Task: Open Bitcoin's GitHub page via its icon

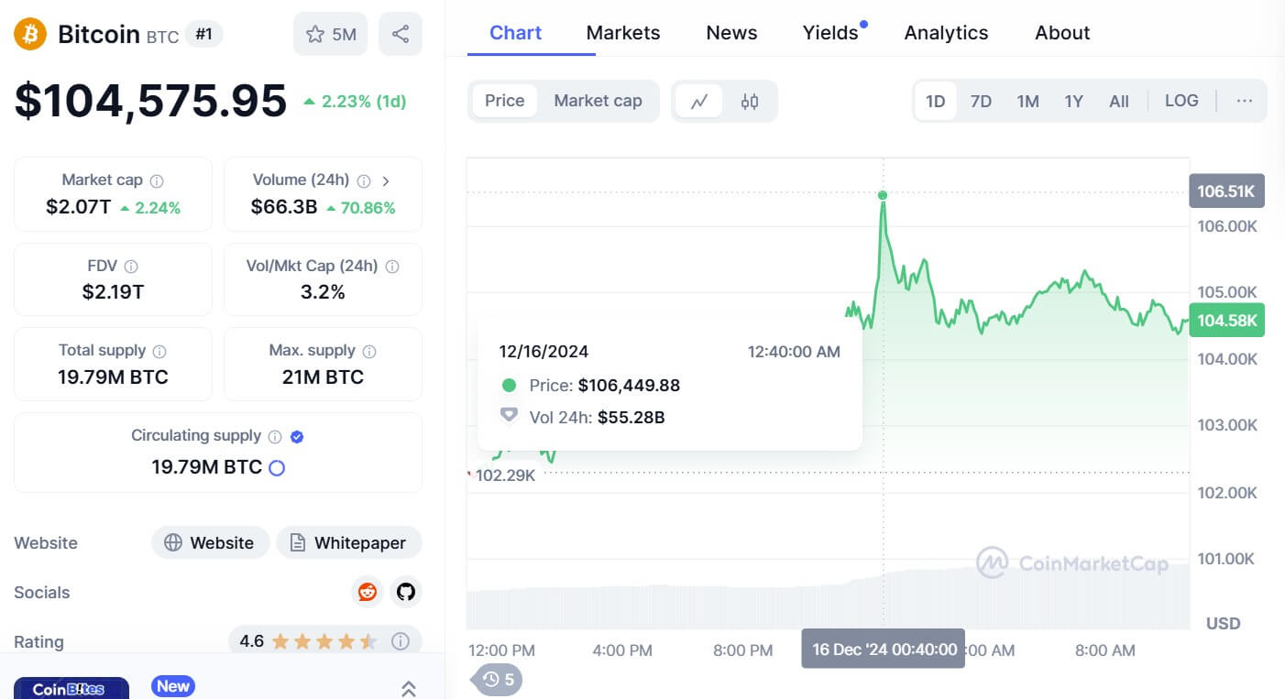Action: [405, 592]
